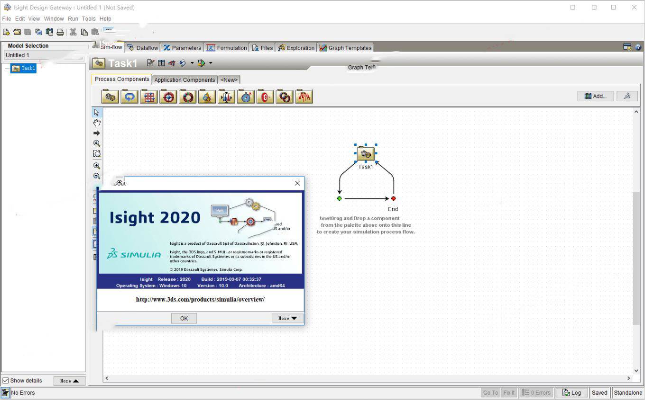645x400 pixels.
Task: Select the red exploration ring component icon
Action: (x=285, y=97)
